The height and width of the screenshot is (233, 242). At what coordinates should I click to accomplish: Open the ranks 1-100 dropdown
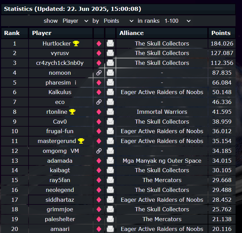(177, 21)
